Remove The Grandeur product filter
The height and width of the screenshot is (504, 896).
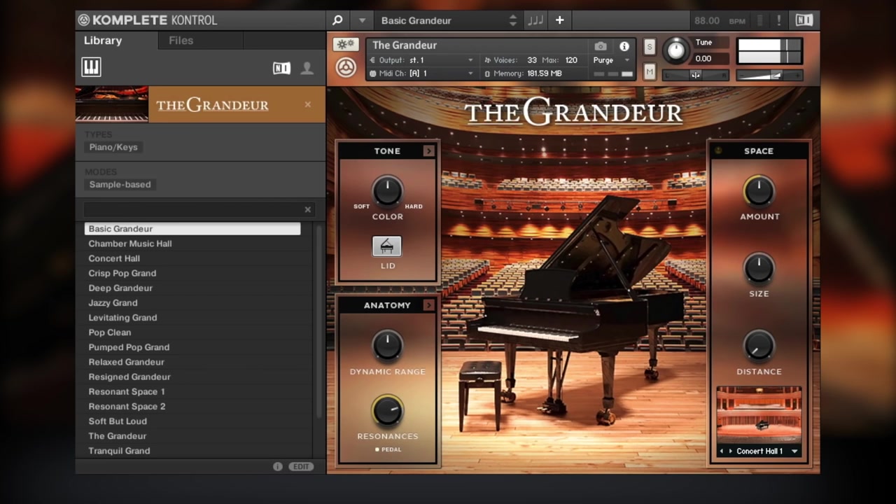307,104
